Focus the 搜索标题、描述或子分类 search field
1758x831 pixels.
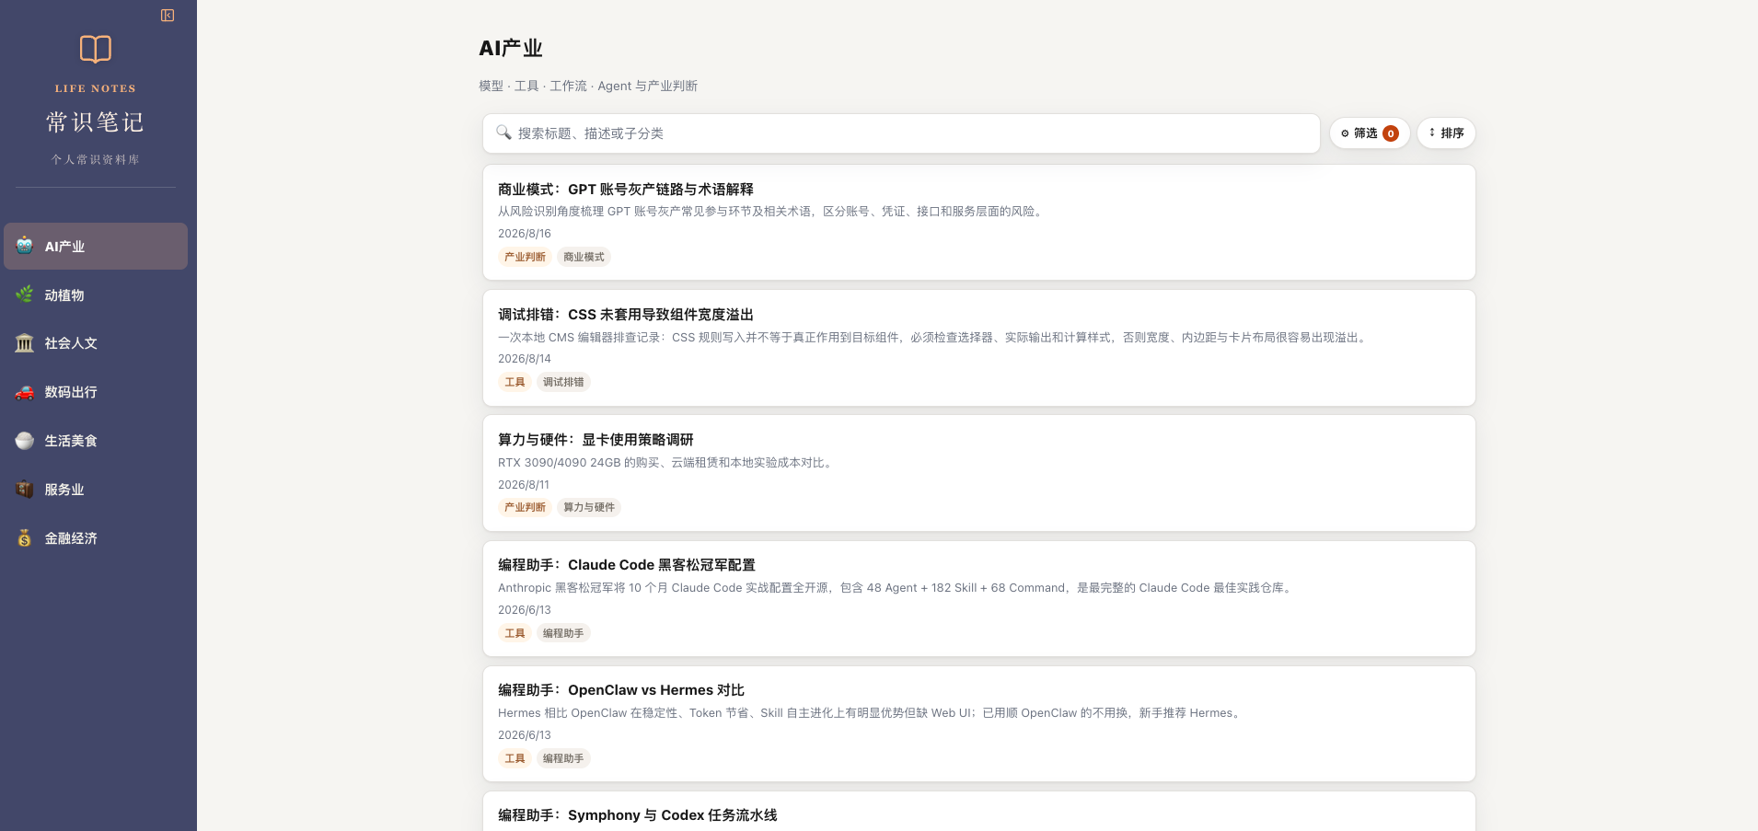[x=901, y=133]
